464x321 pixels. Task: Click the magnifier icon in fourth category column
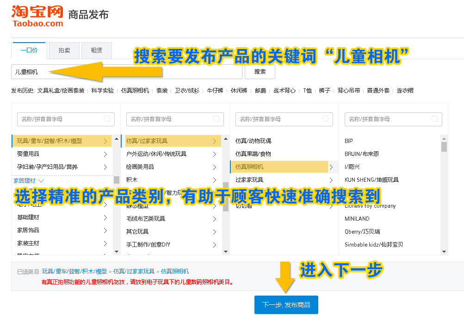tap(434, 119)
